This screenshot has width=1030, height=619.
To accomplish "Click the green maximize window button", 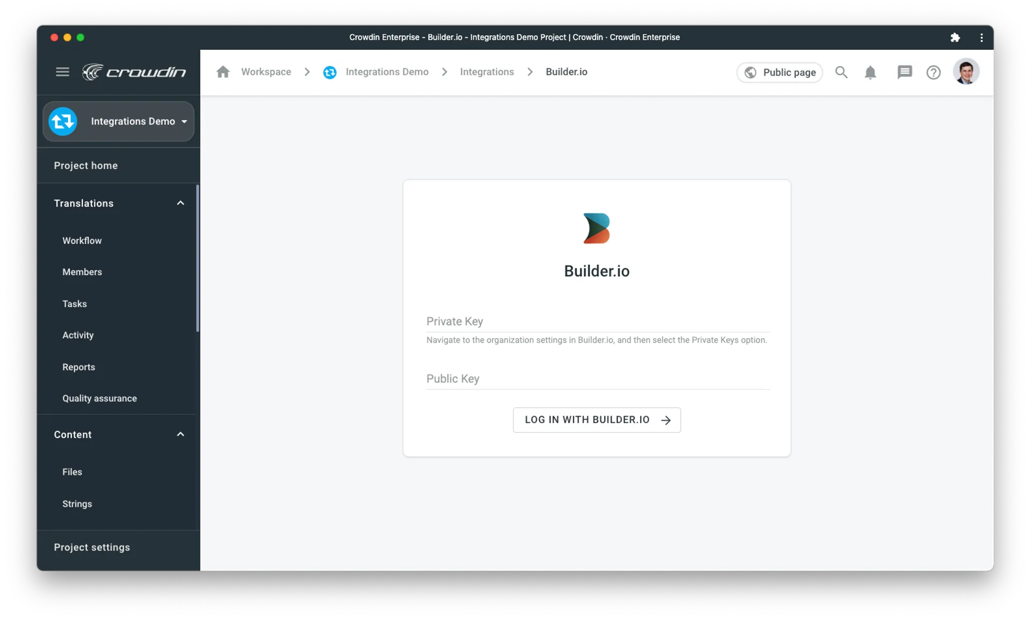I will coord(80,38).
